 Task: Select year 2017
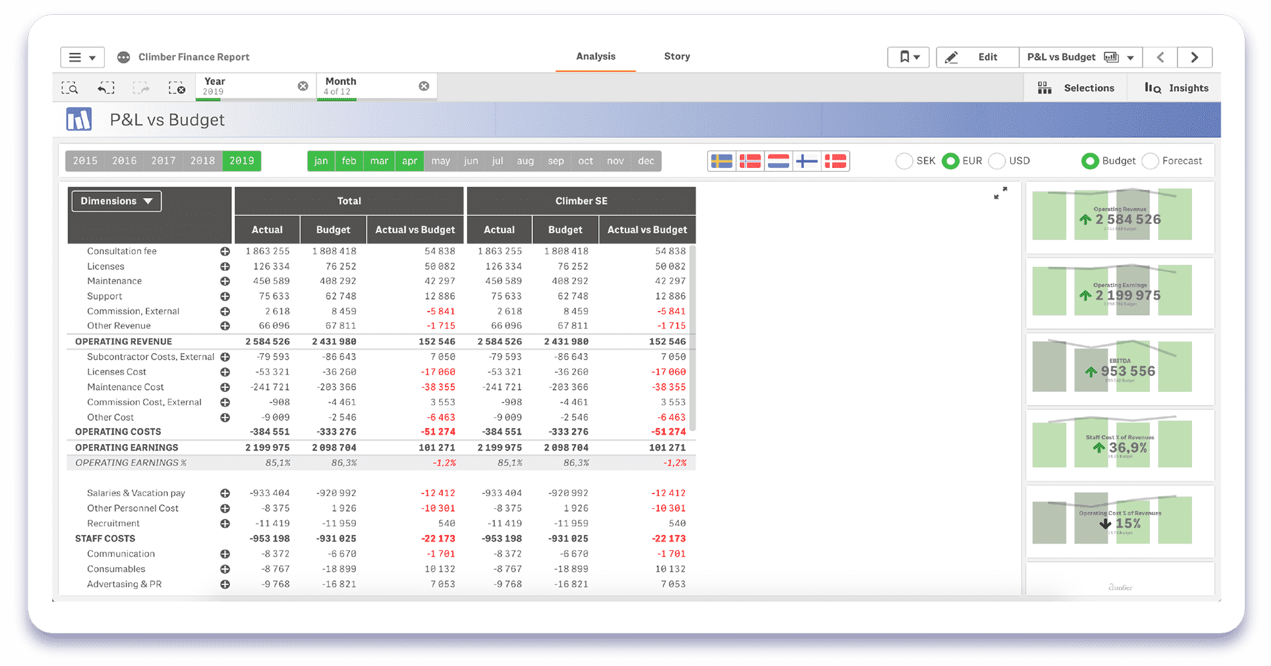(163, 161)
